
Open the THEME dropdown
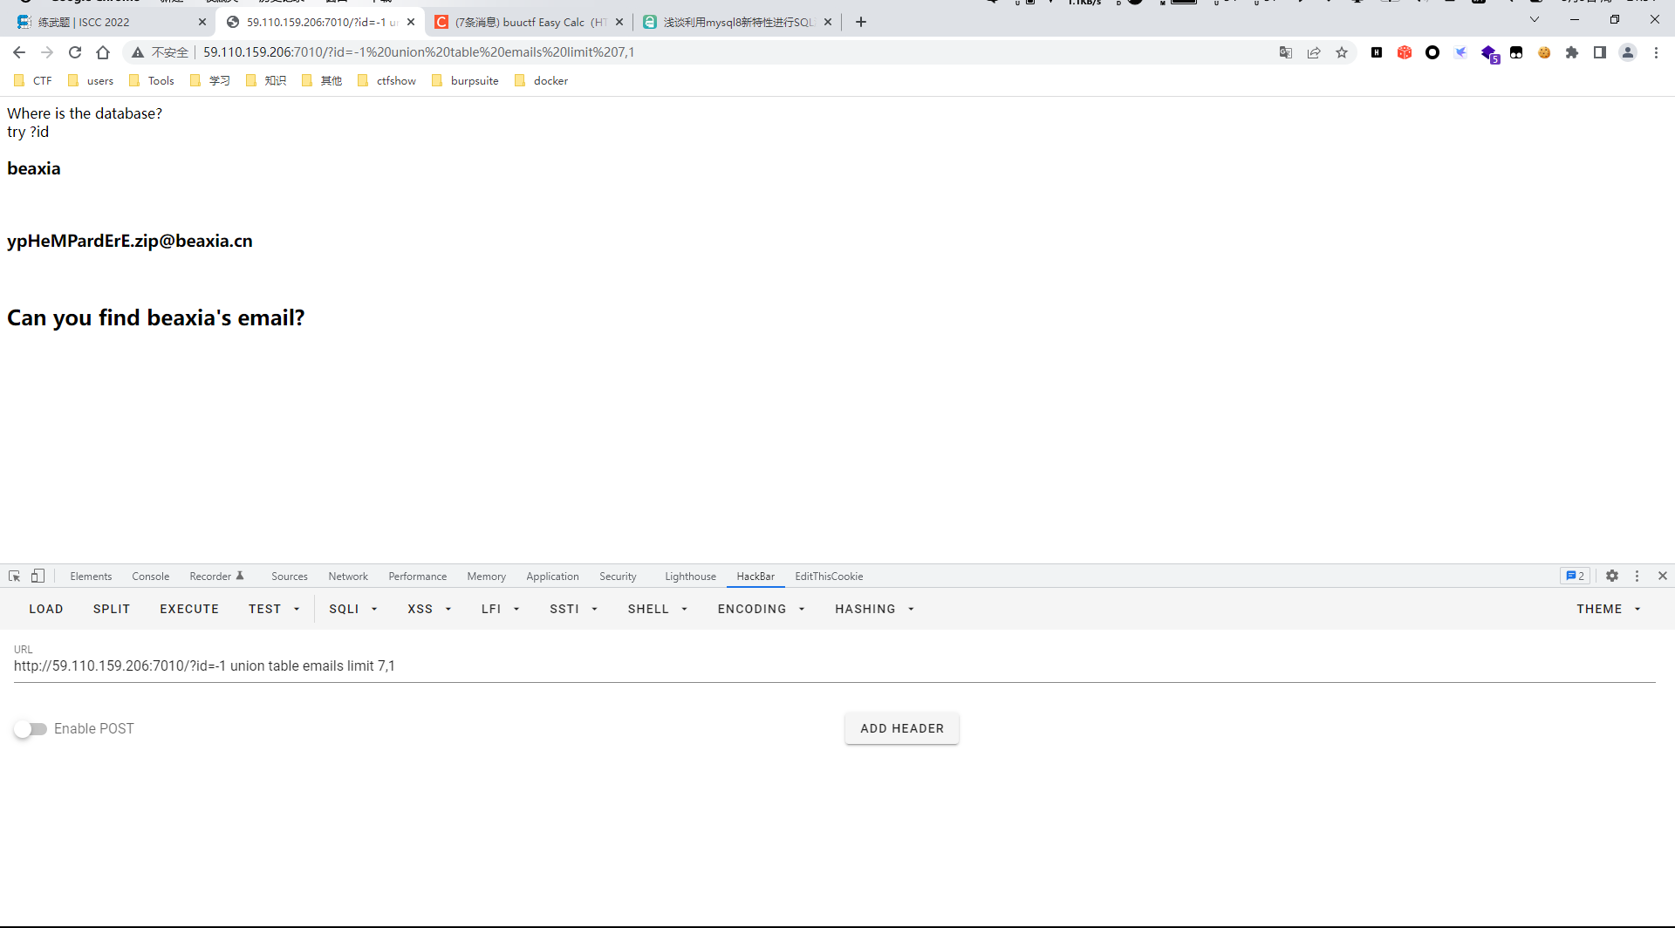pyautogui.click(x=1609, y=609)
